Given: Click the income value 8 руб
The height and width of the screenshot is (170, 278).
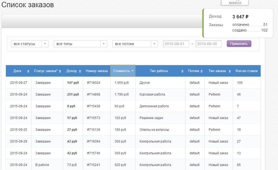Looking at the screenshot, I should click(x=71, y=106).
